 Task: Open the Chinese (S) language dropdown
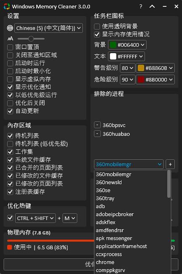coord(48,28)
